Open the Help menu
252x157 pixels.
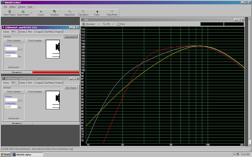coord(30,7)
